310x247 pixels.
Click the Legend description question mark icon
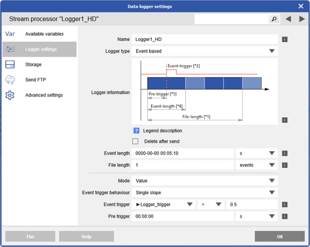click(x=136, y=131)
